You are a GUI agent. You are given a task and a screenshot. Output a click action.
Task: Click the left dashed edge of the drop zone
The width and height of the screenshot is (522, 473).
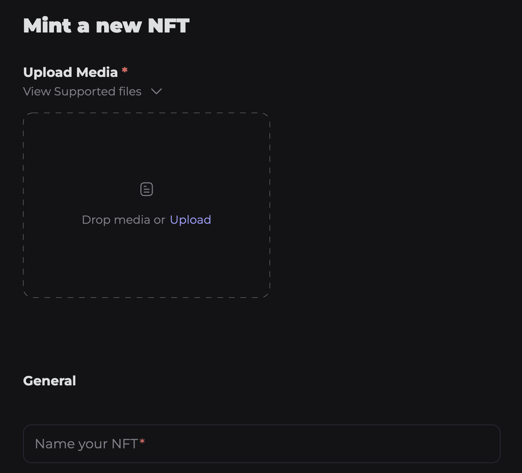click(x=23, y=205)
